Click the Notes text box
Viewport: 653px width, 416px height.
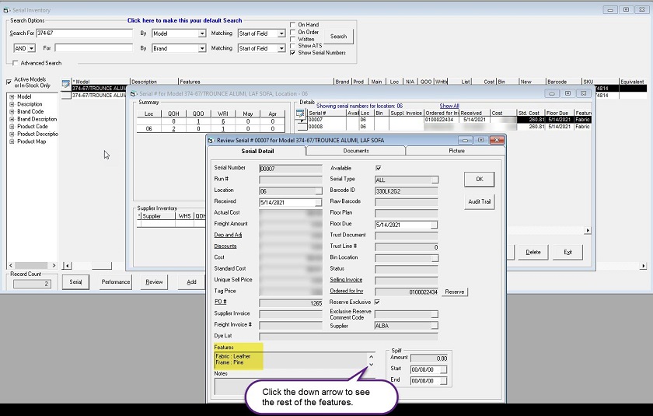tap(294, 386)
